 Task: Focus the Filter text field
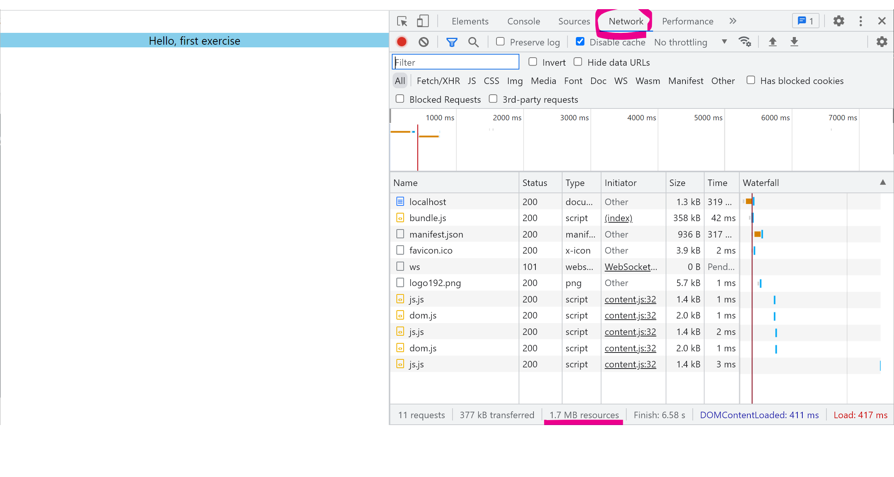(x=455, y=62)
